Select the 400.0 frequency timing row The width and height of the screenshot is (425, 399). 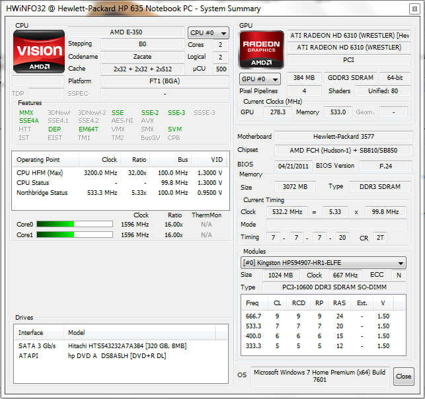pos(323,336)
